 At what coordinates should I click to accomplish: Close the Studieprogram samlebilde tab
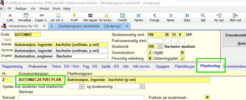click(127, 26)
